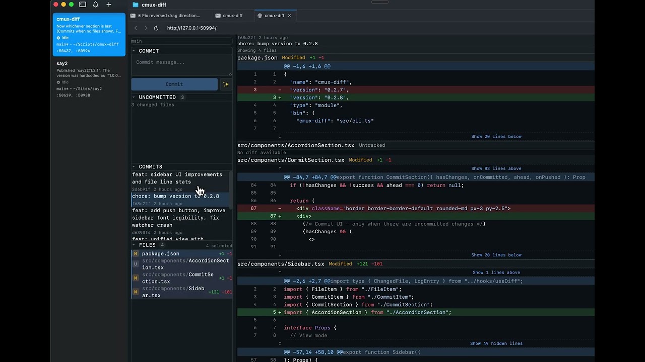Click the M status badge beside package.json
The width and height of the screenshot is (645, 362).
pyautogui.click(x=136, y=254)
